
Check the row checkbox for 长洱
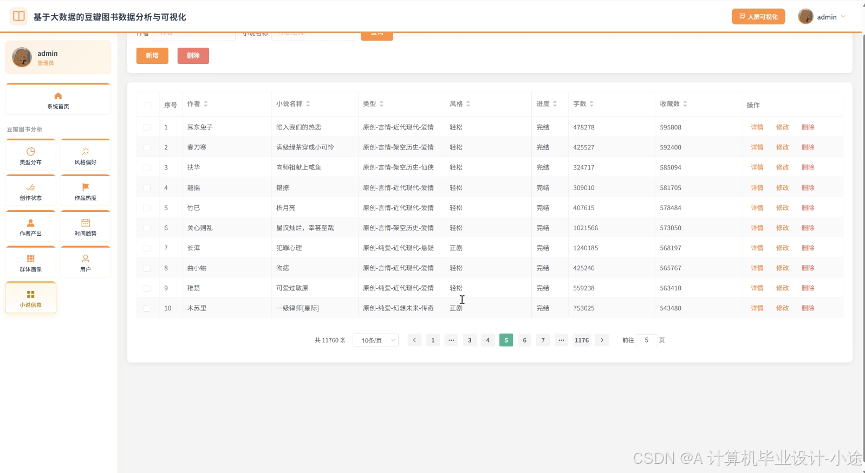coord(147,248)
